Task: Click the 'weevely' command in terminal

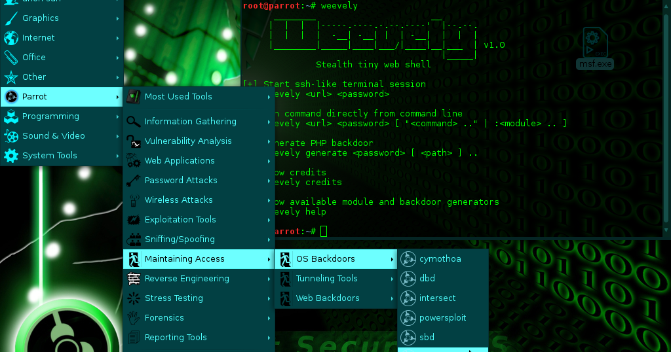Action: point(339,5)
